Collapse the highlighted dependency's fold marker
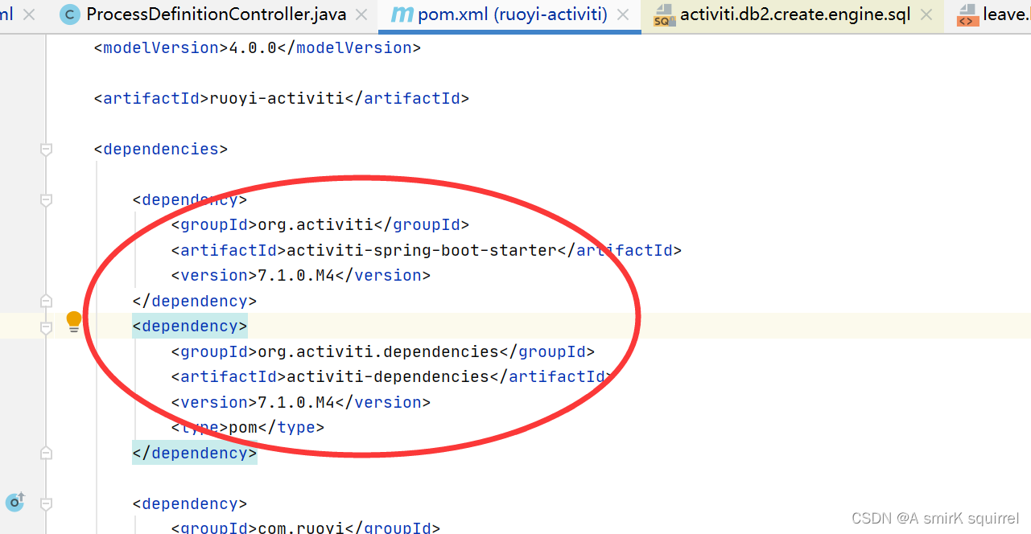1031x534 pixels. click(x=46, y=326)
